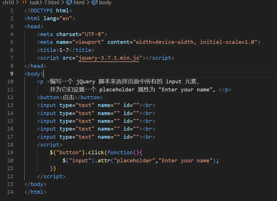This screenshot has height=201, width=277.
Task: Click the cube icon before html breadcrumb
Action: click(x=69, y=3)
